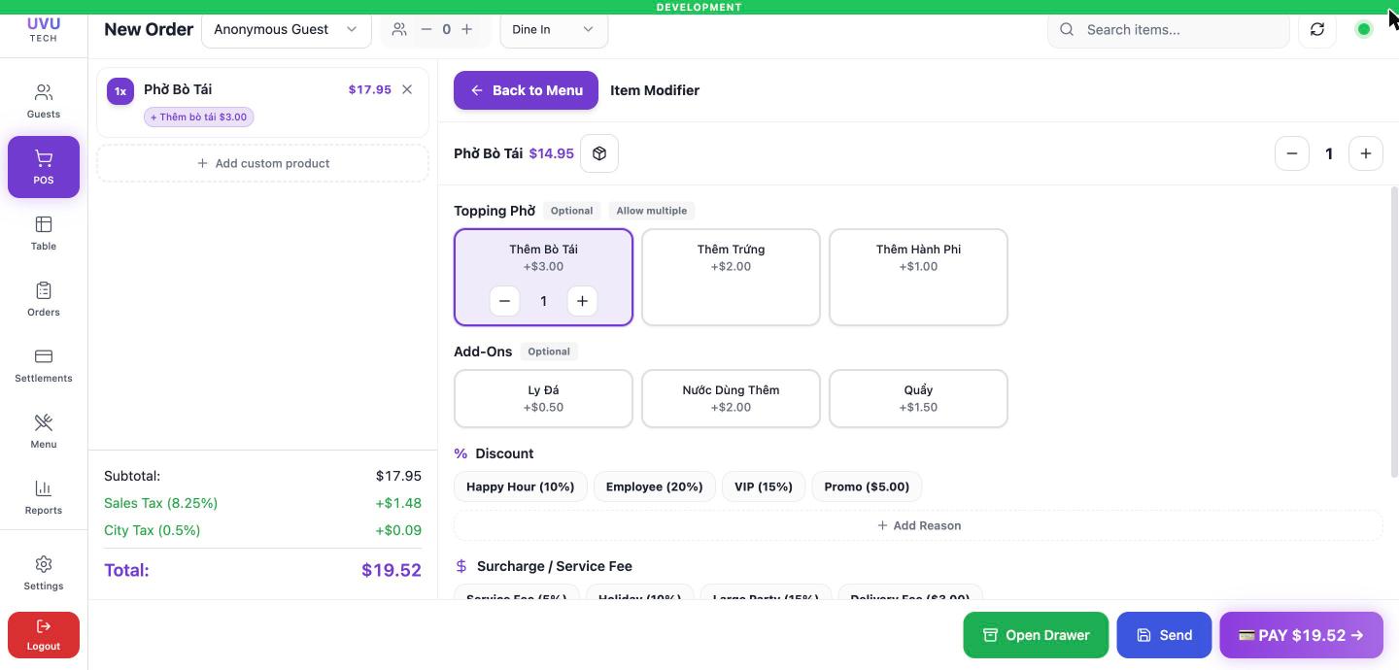Click the modifier panel vertical scrollbar
The width and height of the screenshot is (1399, 670).
[x=1394, y=330]
